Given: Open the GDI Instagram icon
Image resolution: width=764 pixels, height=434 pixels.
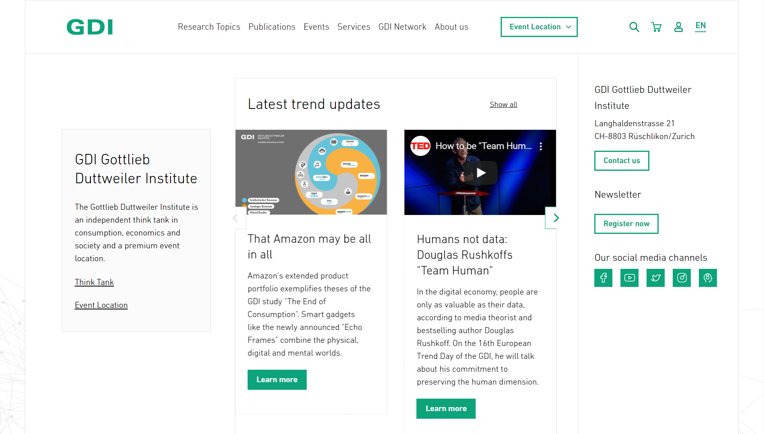Looking at the screenshot, I should (x=682, y=278).
